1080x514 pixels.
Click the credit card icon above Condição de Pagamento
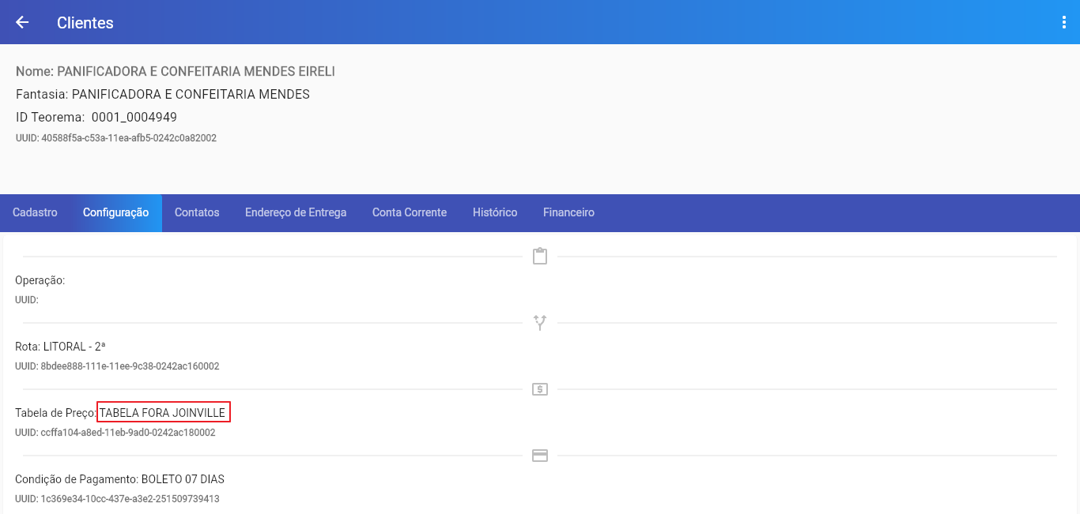pyautogui.click(x=540, y=456)
